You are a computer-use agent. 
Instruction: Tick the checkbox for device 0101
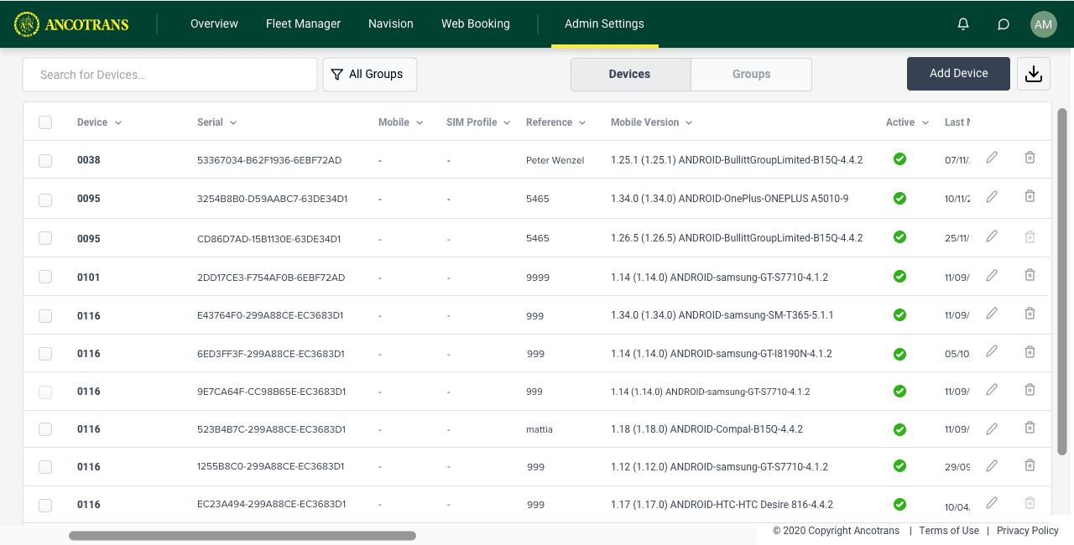(x=45, y=277)
